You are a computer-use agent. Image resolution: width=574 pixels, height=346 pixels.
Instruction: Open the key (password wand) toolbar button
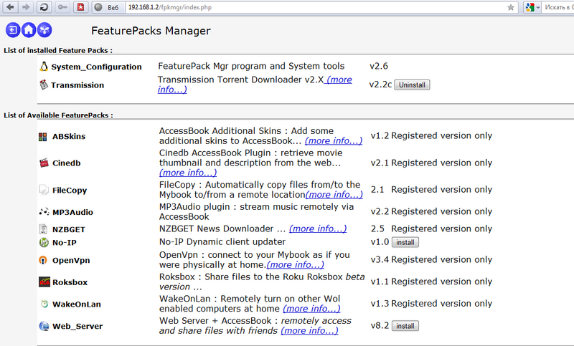62,7
